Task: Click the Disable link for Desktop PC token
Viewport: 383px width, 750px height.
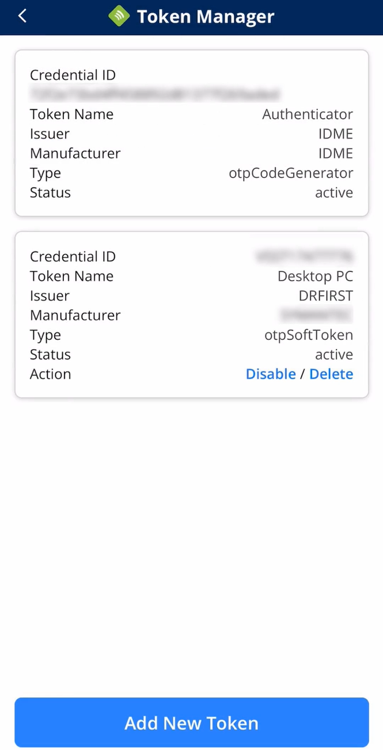Action: tap(271, 374)
